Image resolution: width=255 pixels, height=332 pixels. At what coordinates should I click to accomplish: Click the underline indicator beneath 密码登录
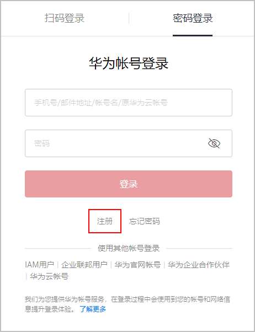[193, 35]
